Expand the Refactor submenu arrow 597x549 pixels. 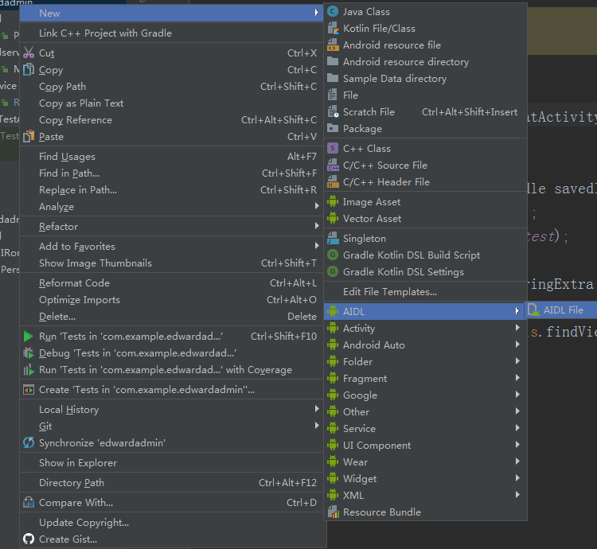[x=317, y=226]
